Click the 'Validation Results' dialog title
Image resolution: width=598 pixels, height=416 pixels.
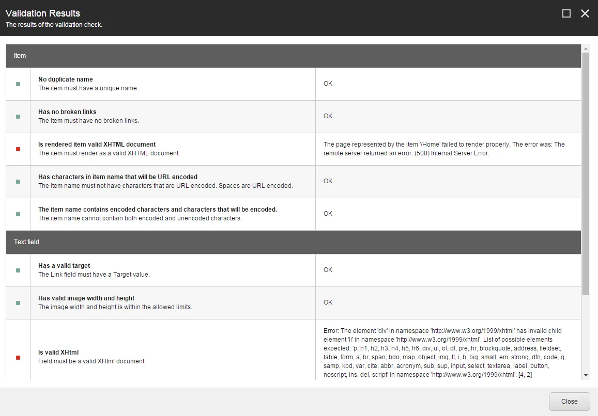point(43,13)
